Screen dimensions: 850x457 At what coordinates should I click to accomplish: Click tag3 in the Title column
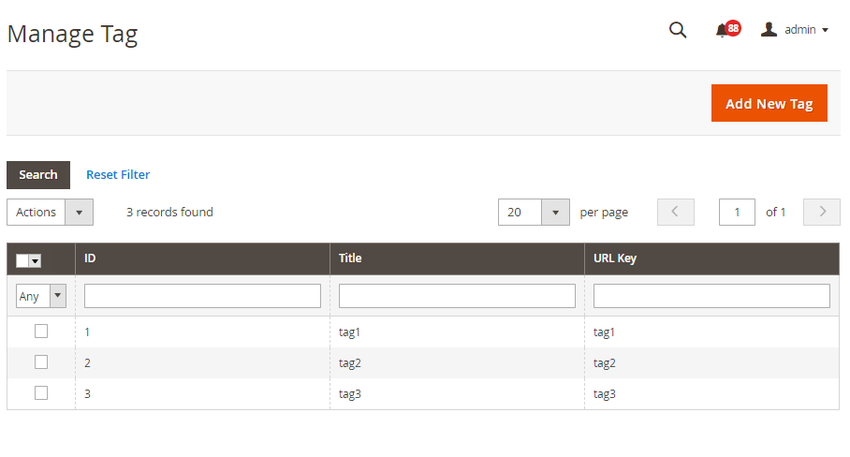(x=350, y=394)
